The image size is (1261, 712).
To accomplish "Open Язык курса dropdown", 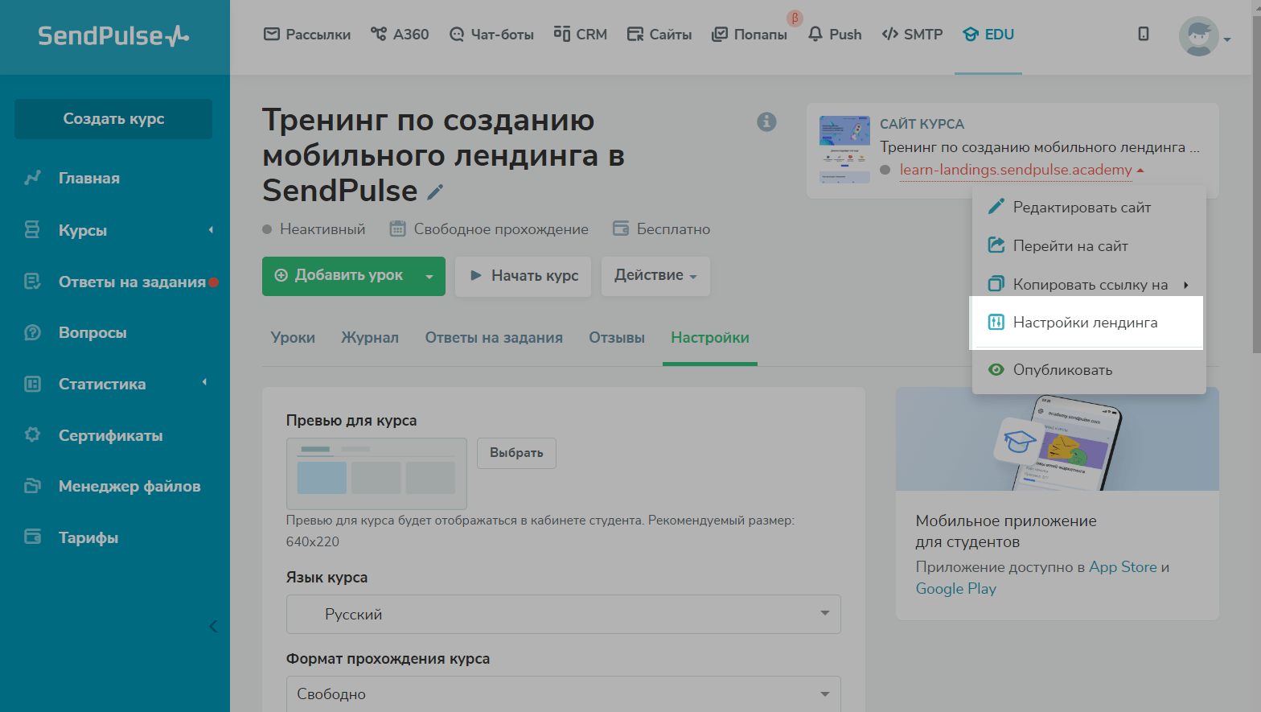I will 563,614.
